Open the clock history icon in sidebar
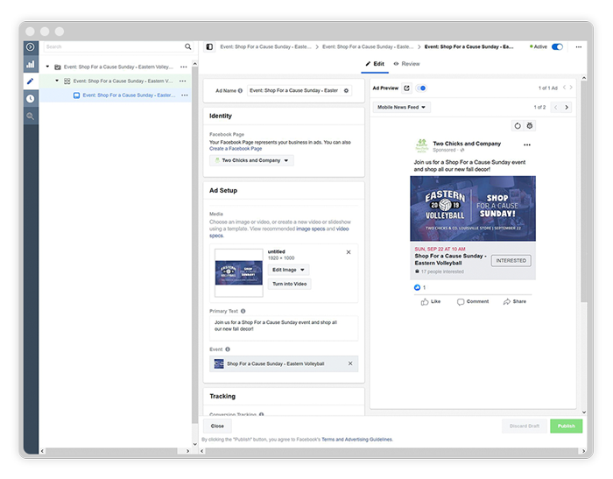613x479 pixels. [x=30, y=98]
